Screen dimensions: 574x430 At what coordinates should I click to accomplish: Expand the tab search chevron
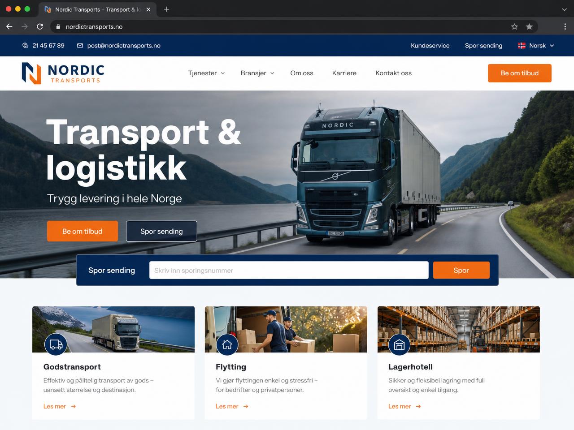tap(564, 9)
